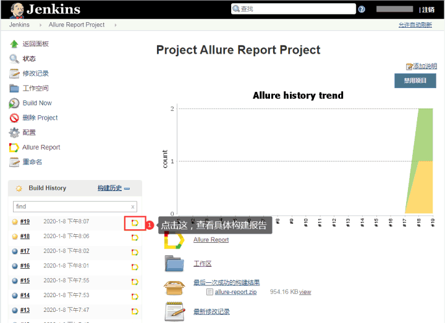Click the blue status ball of build #17
Viewport: 445px width, 323px height.
(x=15, y=251)
